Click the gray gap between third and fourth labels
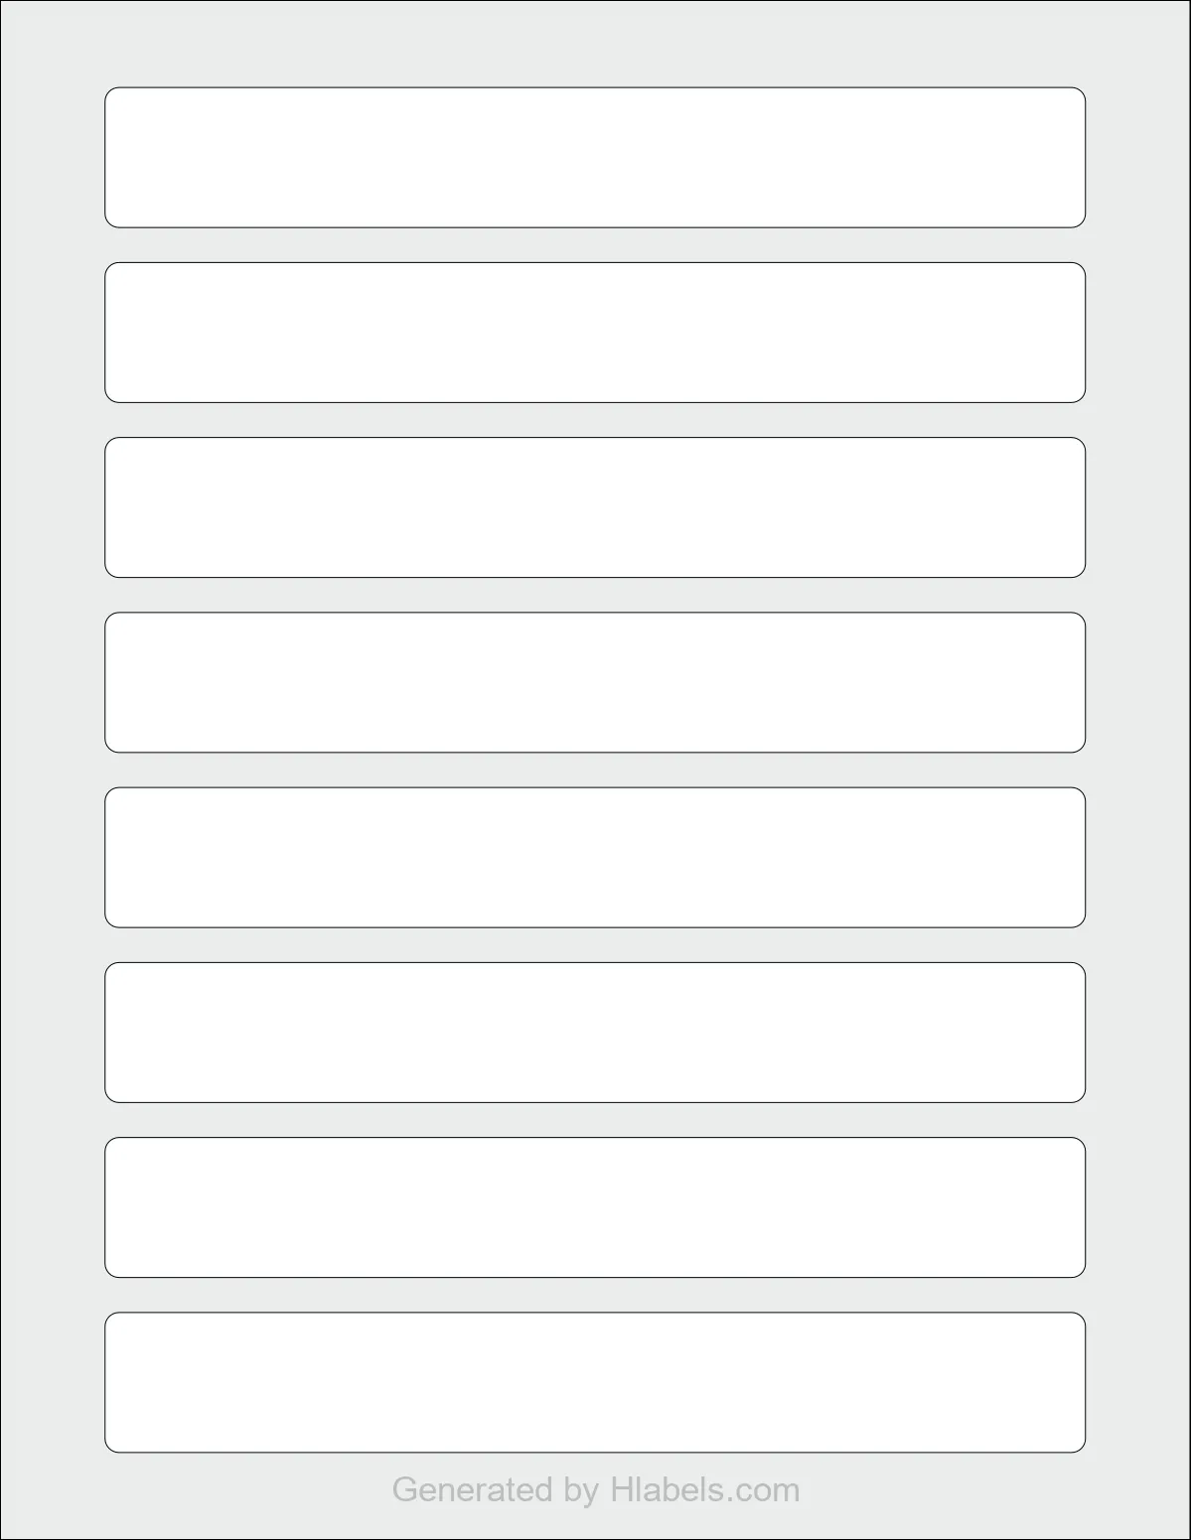The image size is (1191, 1540). 595,595
